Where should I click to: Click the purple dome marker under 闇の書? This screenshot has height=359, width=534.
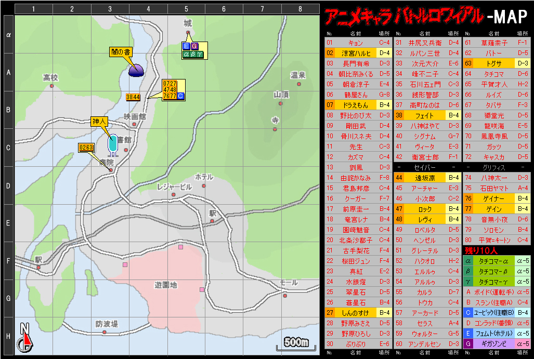tap(136, 70)
